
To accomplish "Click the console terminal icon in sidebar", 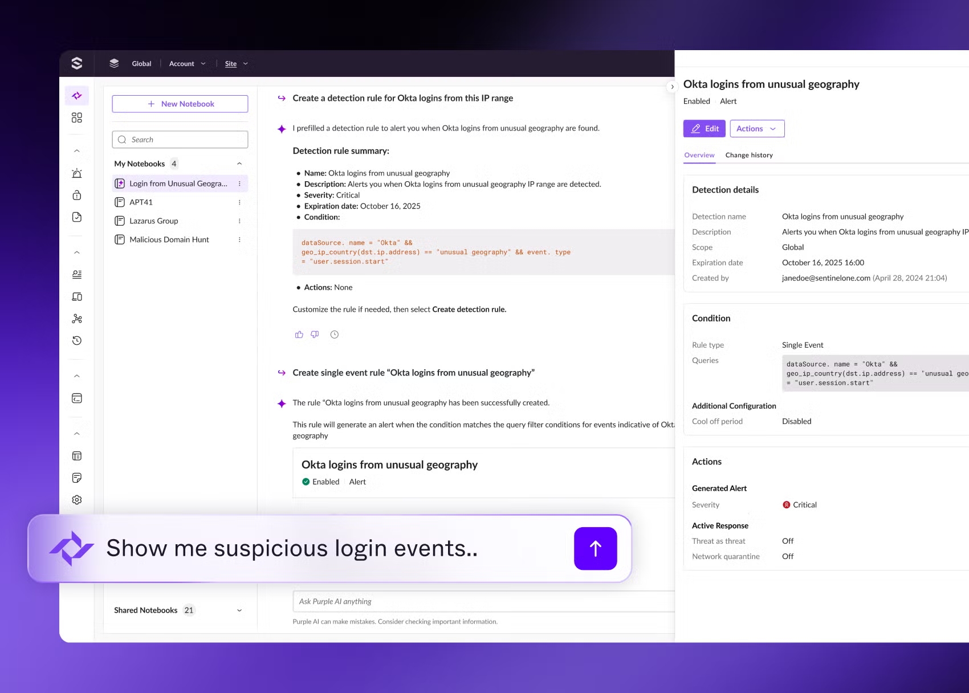I will pyautogui.click(x=77, y=398).
